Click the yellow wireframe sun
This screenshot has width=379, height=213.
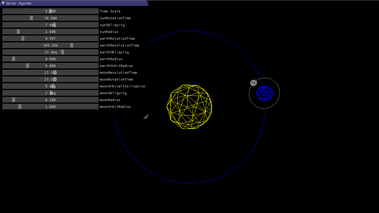coord(189,107)
